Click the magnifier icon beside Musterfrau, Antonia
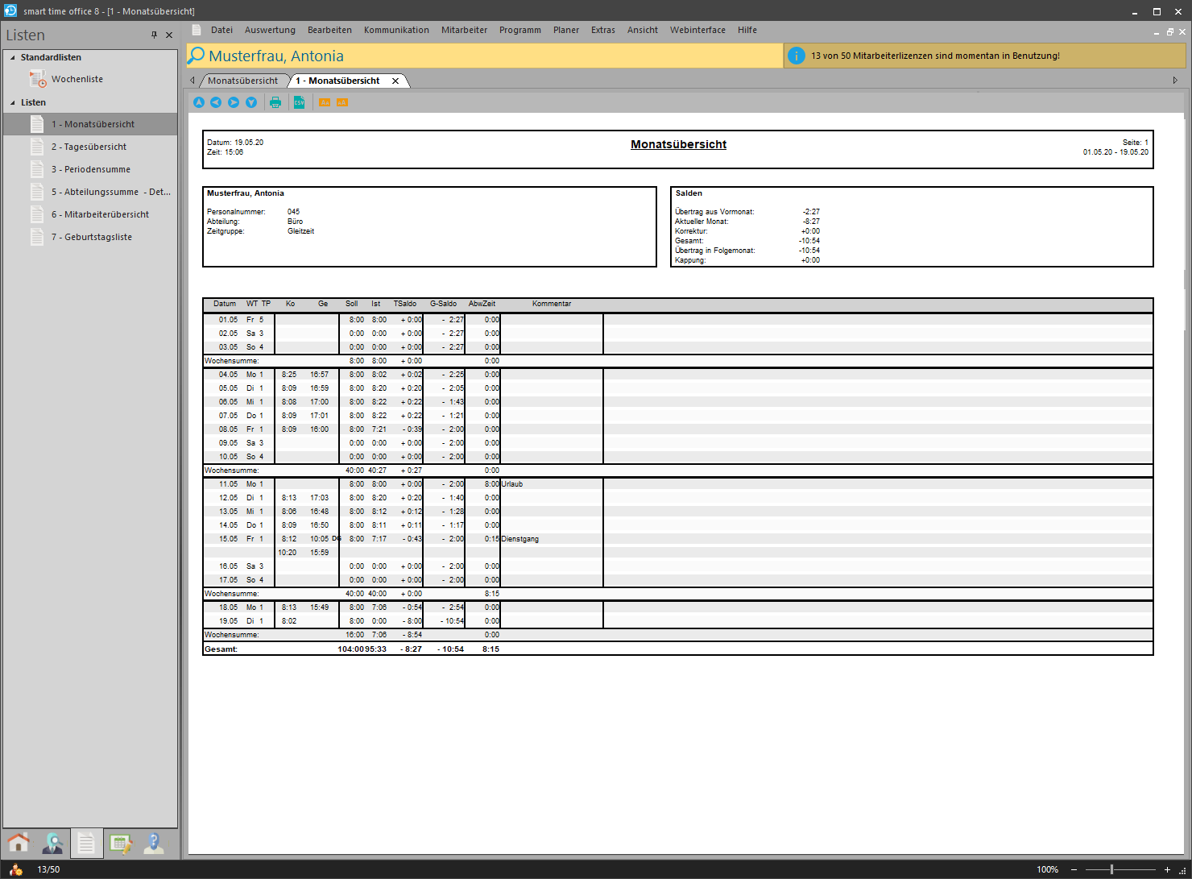1192x879 pixels. coord(197,56)
